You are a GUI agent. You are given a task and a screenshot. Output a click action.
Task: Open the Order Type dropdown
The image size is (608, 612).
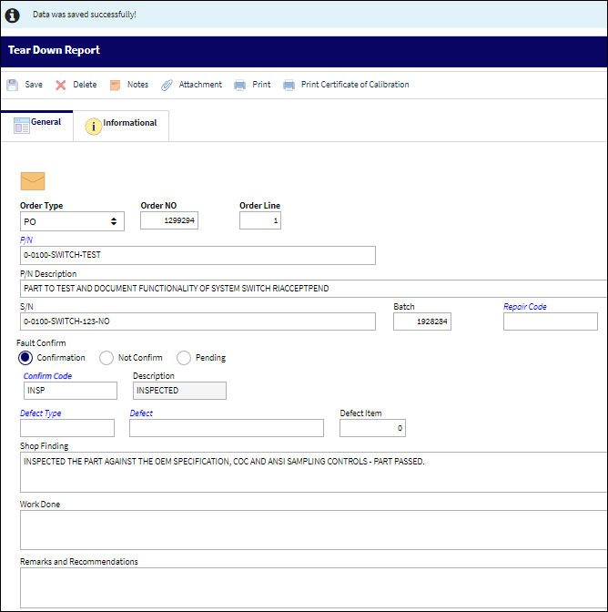72,221
